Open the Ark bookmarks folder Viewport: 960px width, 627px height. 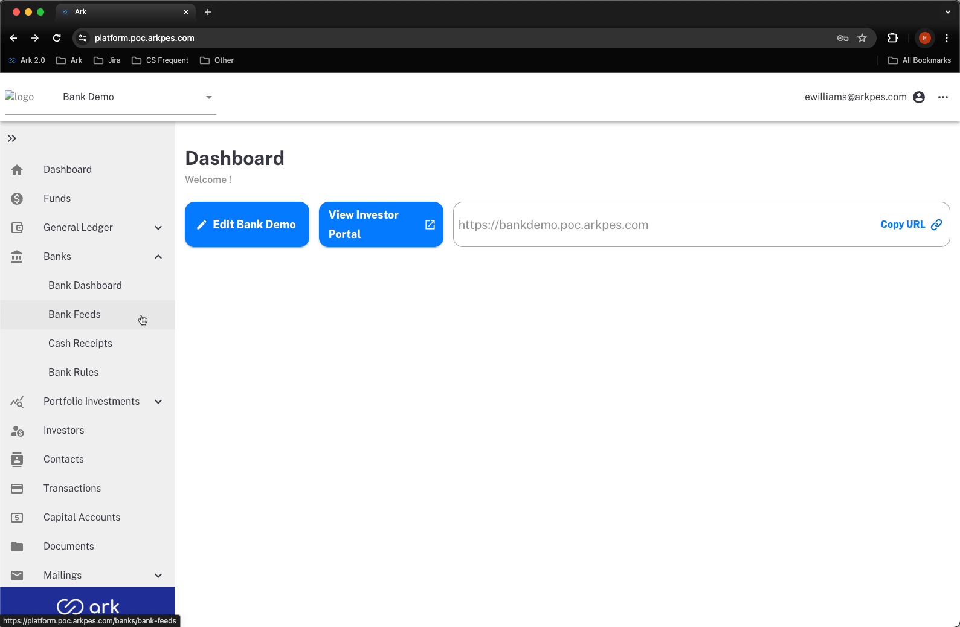click(69, 60)
